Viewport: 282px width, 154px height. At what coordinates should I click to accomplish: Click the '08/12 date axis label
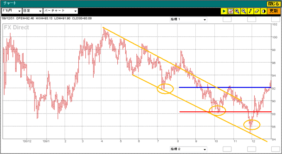(x=27, y=141)
